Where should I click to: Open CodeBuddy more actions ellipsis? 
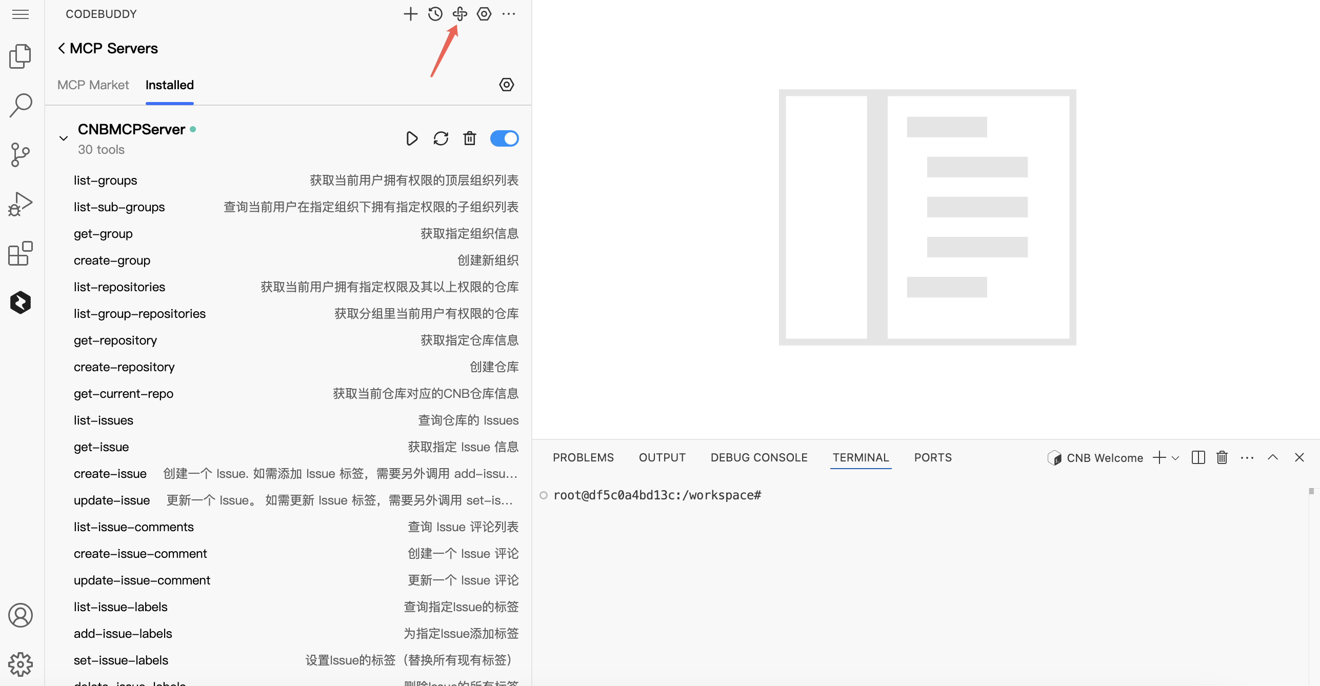[509, 14]
